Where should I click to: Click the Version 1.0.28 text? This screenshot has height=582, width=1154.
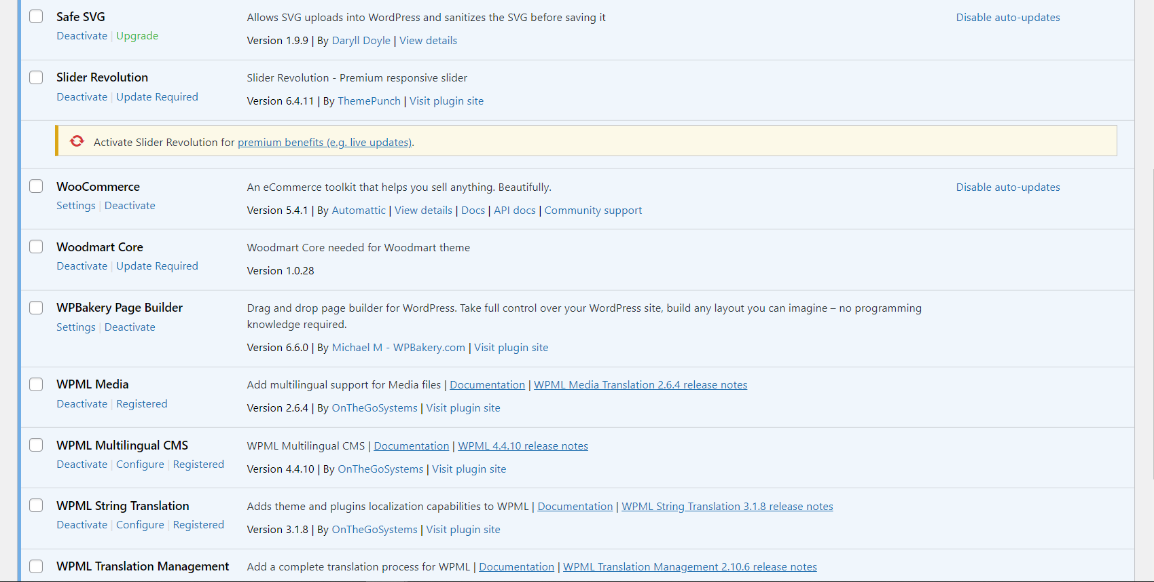click(x=281, y=271)
